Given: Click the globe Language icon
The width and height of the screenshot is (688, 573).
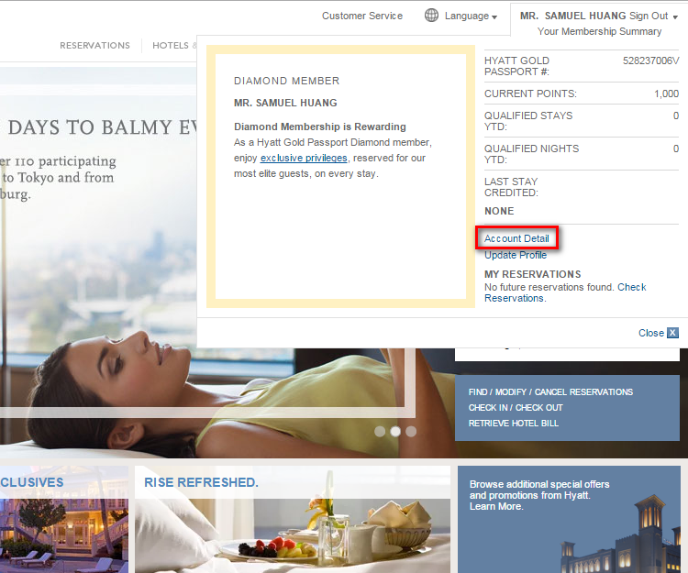Looking at the screenshot, I should point(431,16).
